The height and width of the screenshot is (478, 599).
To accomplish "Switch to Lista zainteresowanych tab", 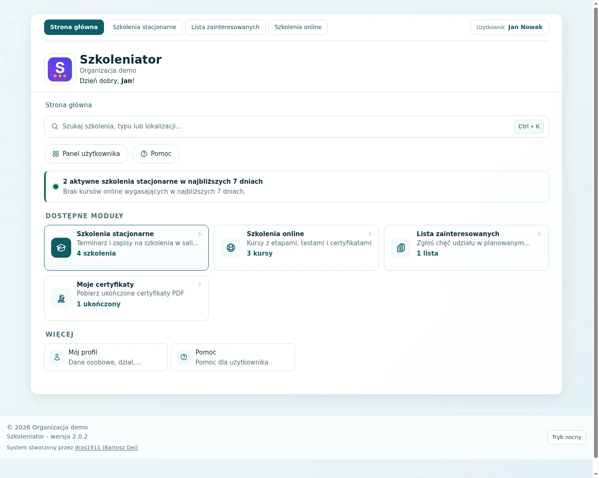I will coord(225,27).
